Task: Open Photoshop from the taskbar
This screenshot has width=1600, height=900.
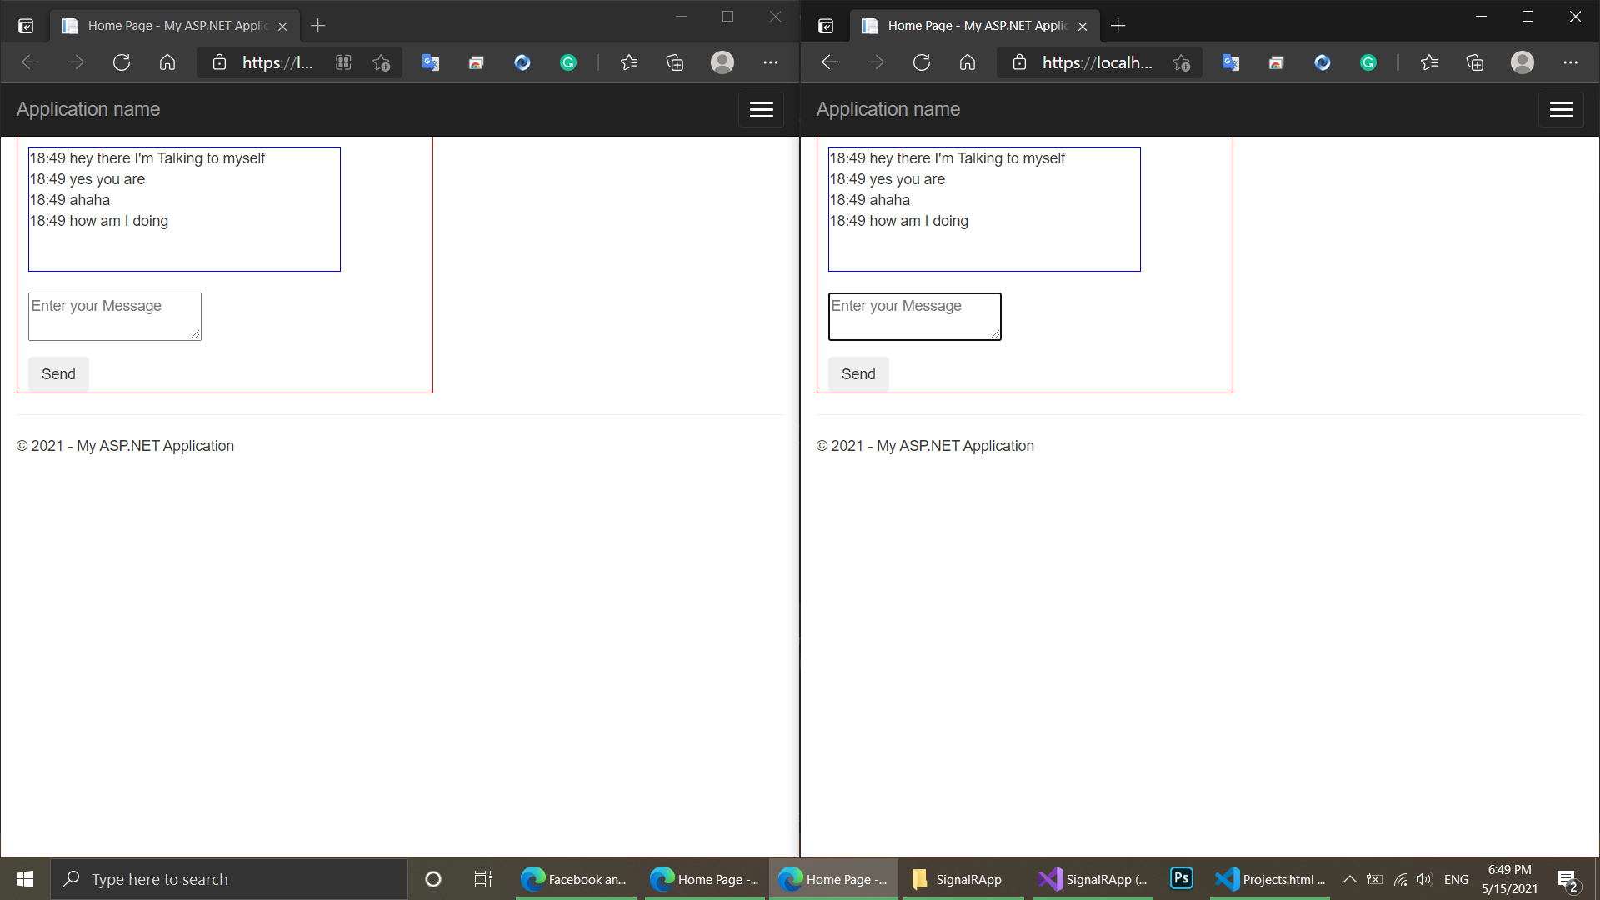Action: click(1182, 879)
